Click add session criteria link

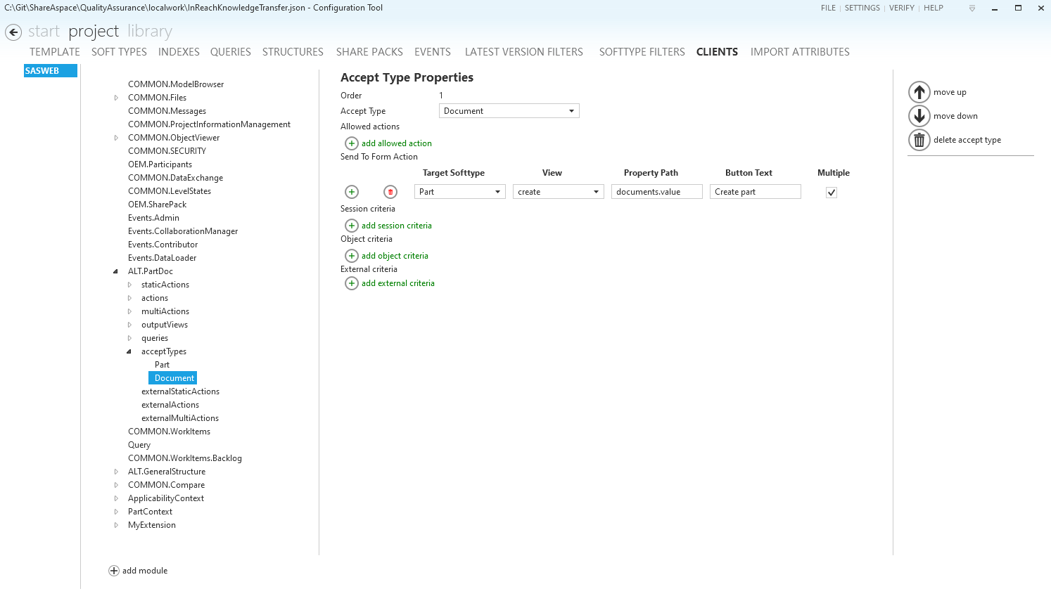click(396, 226)
